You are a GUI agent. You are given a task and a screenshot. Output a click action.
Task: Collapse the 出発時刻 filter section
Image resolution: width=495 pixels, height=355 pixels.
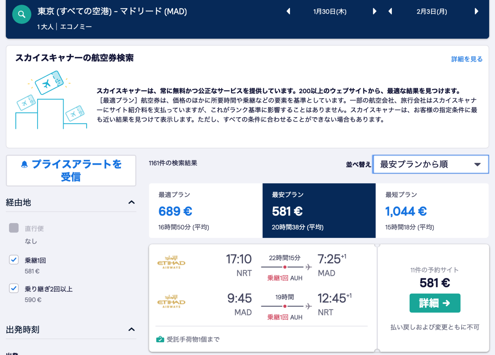pyautogui.click(x=131, y=329)
